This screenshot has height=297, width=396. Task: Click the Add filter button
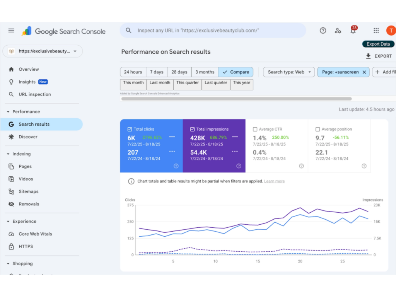(384, 72)
